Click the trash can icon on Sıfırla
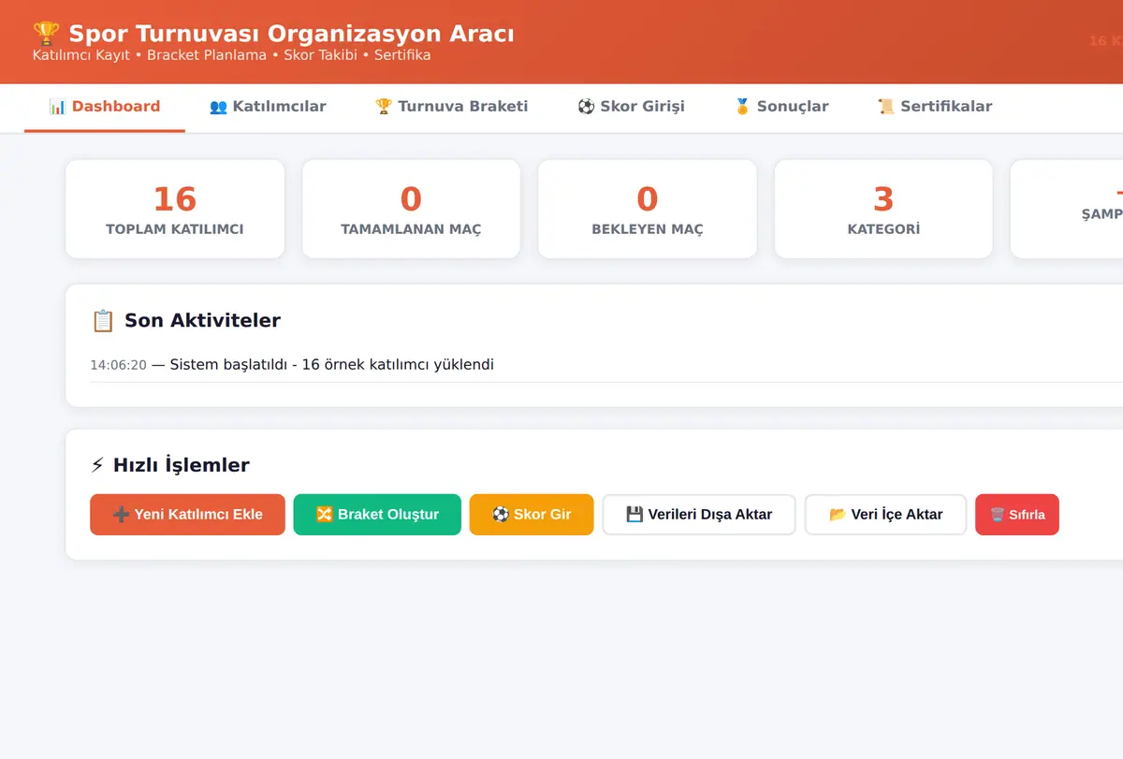The height and width of the screenshot is (759, 1123). point(998,515)
